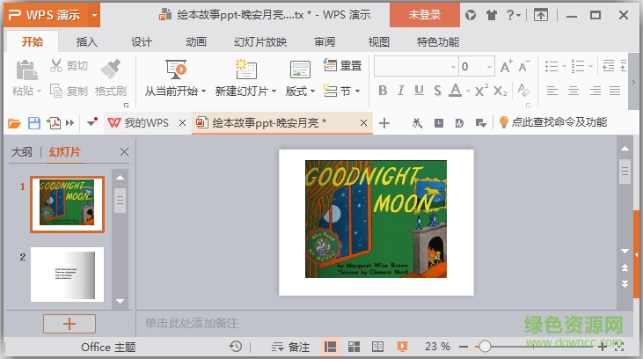643x359 pixels.
Task: Click the zoom slider handle
Action: pos(485,347)
